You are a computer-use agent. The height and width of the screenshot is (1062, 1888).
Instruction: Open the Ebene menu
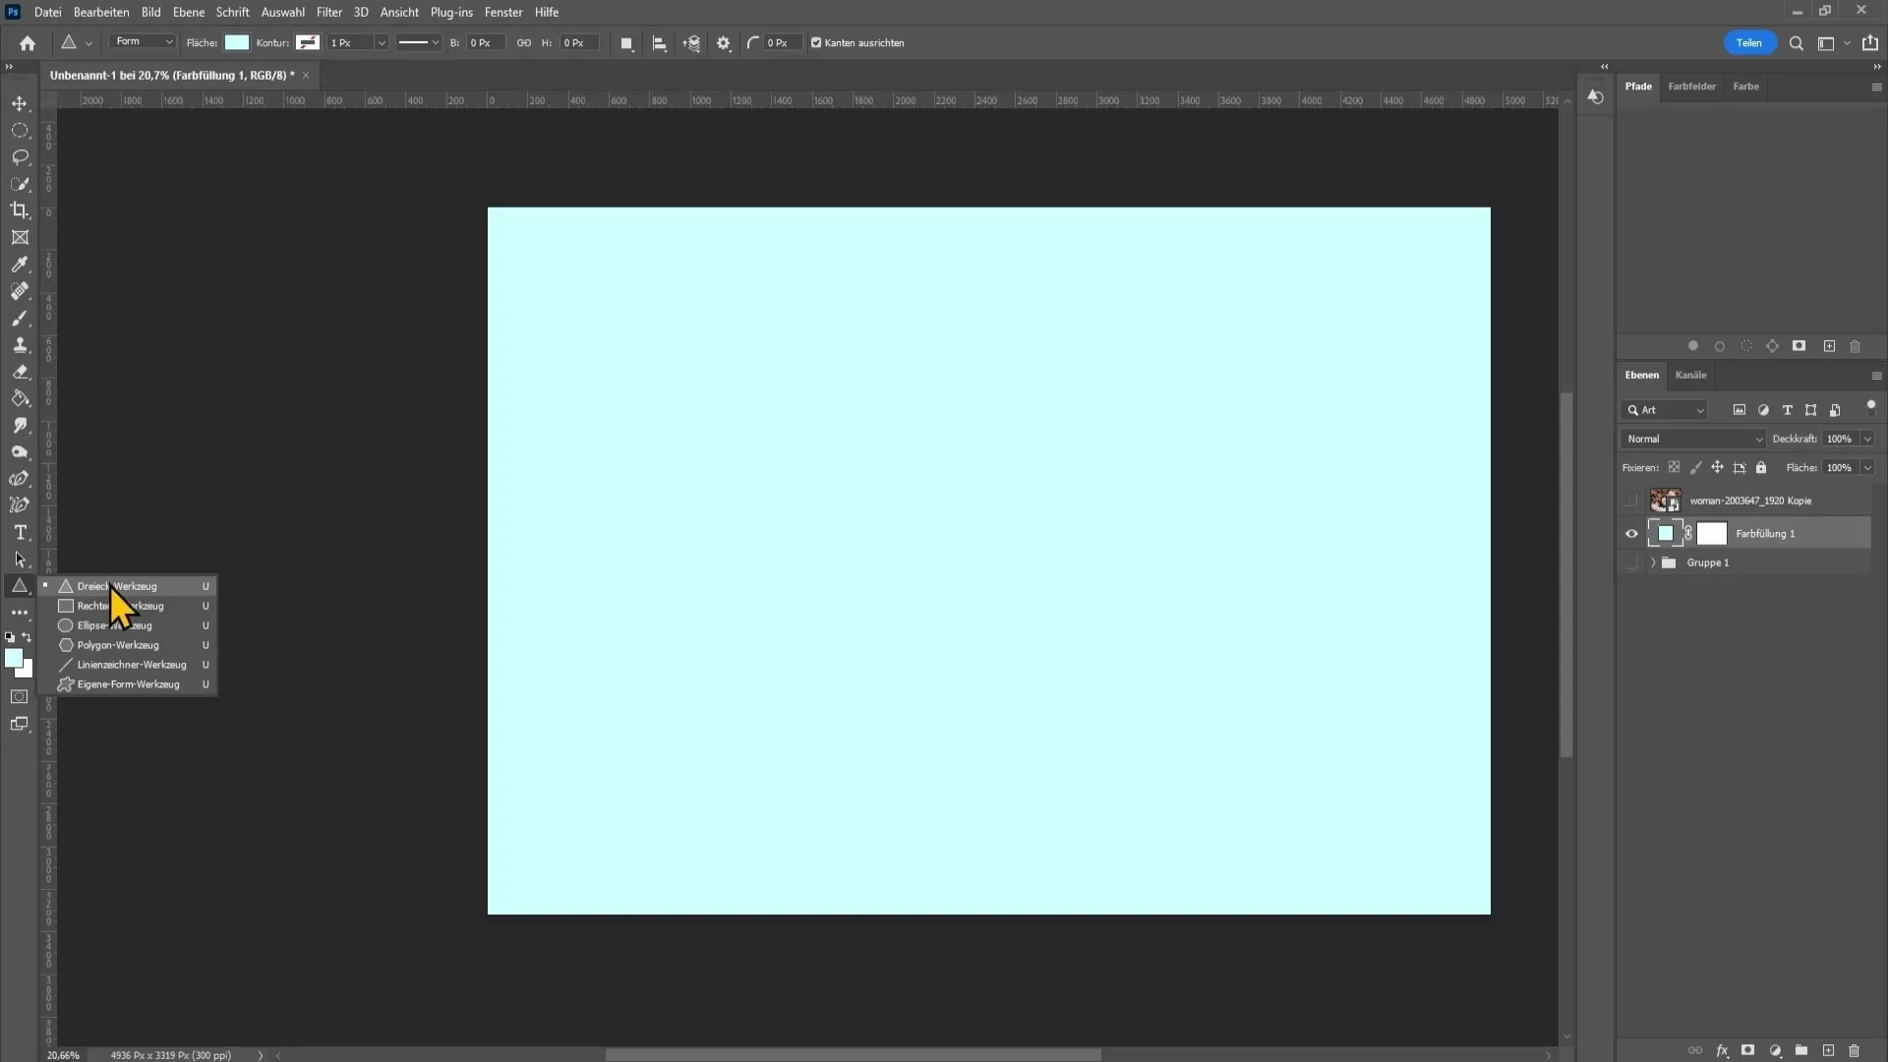[x=189, y=12]
